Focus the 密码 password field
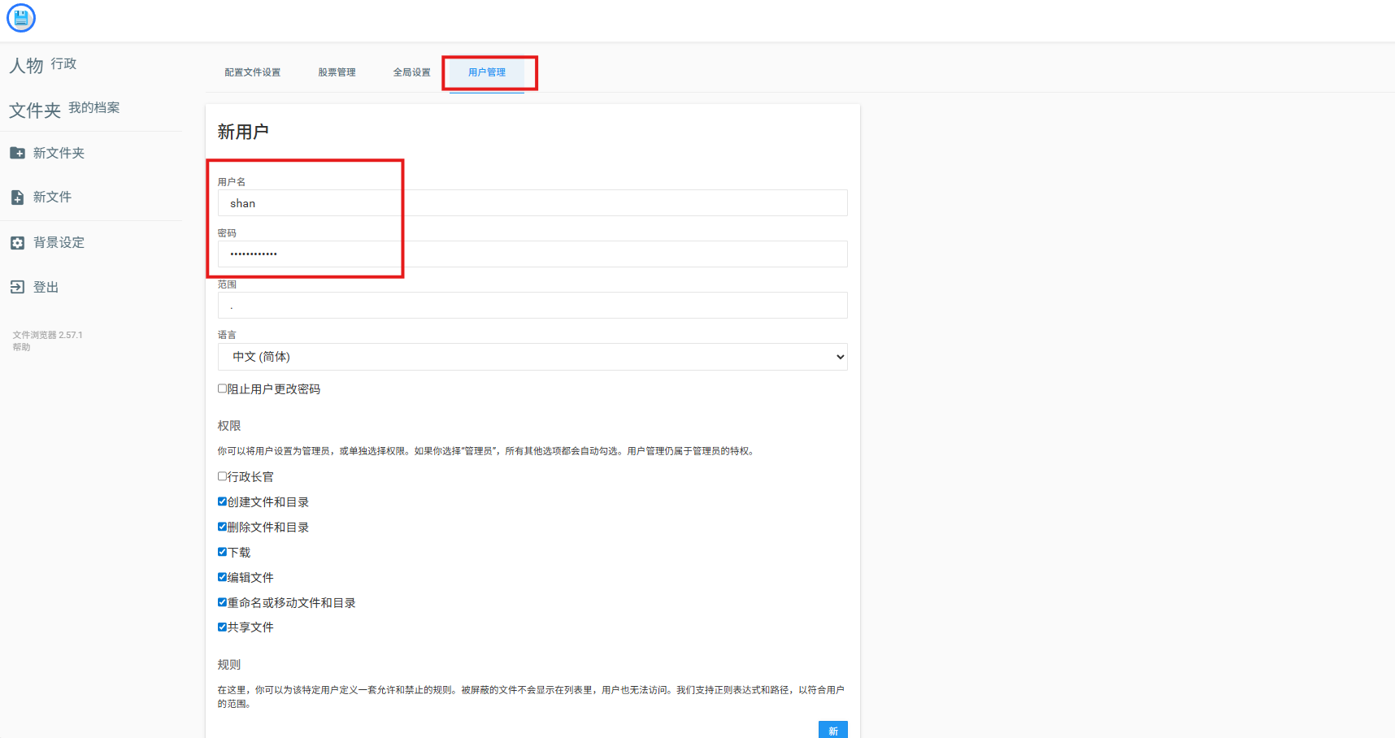The width and height of the screenshot is (1395, 738). 532,254
